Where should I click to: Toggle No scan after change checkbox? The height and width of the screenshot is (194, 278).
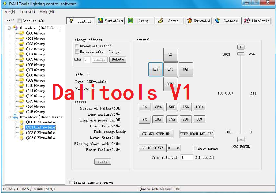[x=77, y=52]
